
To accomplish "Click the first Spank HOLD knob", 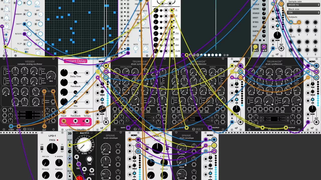I will tap(106, 161).
